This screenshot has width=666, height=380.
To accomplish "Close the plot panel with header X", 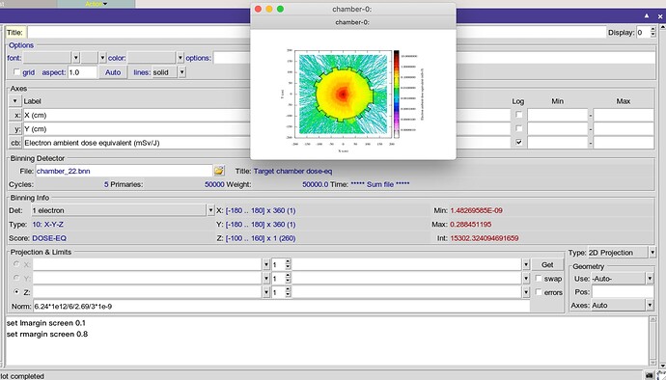I will point(660,16).
